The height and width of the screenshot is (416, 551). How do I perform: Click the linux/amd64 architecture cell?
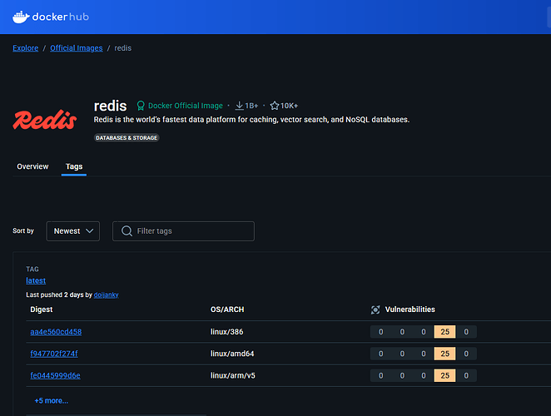[x=232, y=354]
